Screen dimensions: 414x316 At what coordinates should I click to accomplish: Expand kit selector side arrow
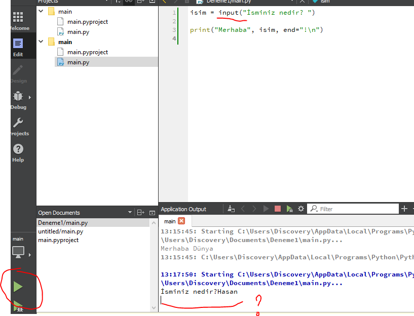[30, 255]
